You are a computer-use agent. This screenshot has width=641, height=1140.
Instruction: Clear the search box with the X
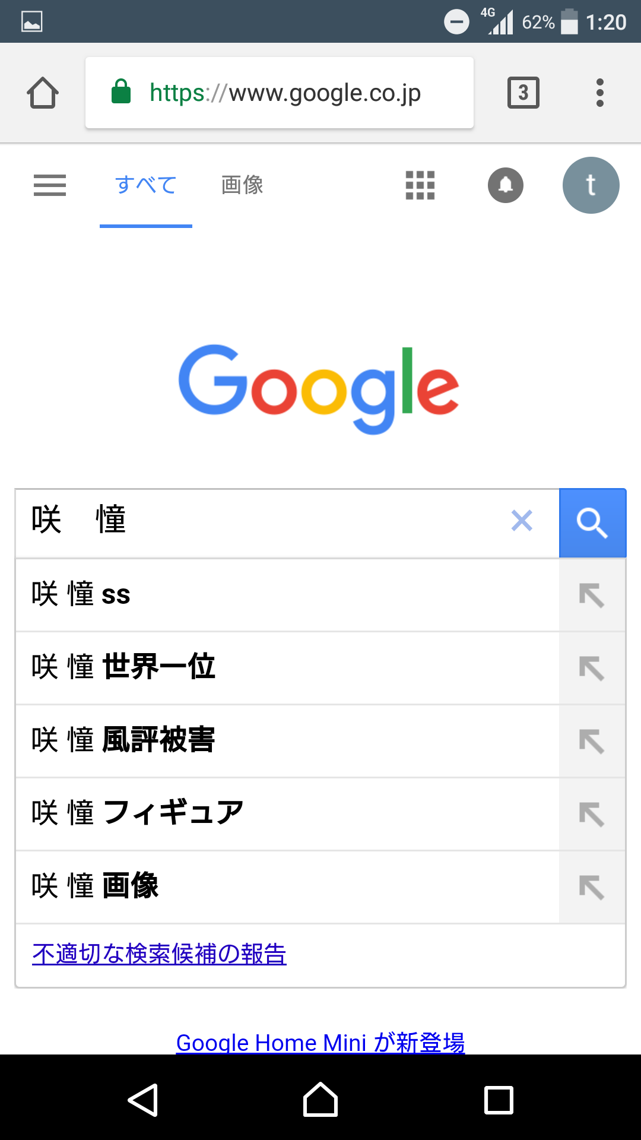pyautogui.click(x=522, y=521)
